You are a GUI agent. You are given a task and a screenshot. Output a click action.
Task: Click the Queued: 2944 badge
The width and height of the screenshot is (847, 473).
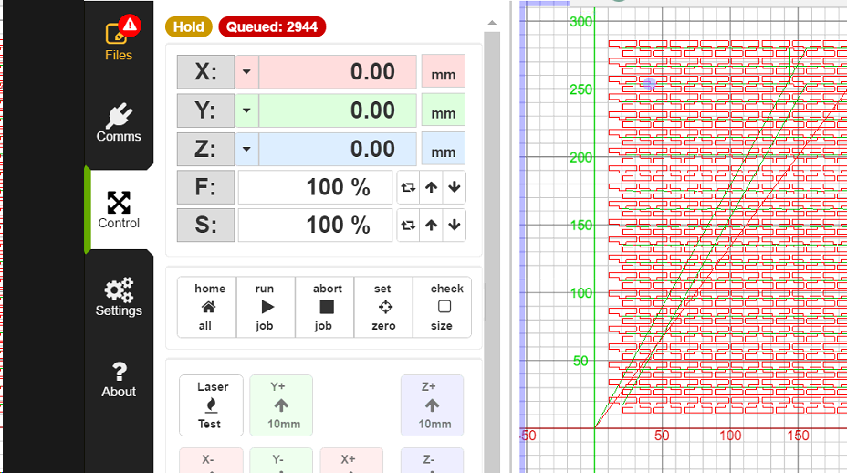pyautogui.click(x=272, y=27)
